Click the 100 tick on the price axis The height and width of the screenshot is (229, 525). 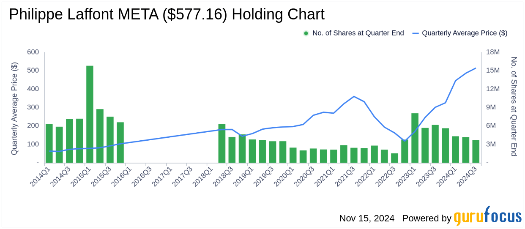(33, 144)
